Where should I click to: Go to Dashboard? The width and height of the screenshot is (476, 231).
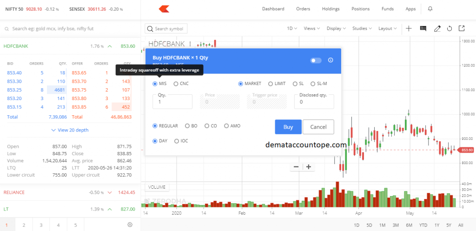[x=273, y=9]
